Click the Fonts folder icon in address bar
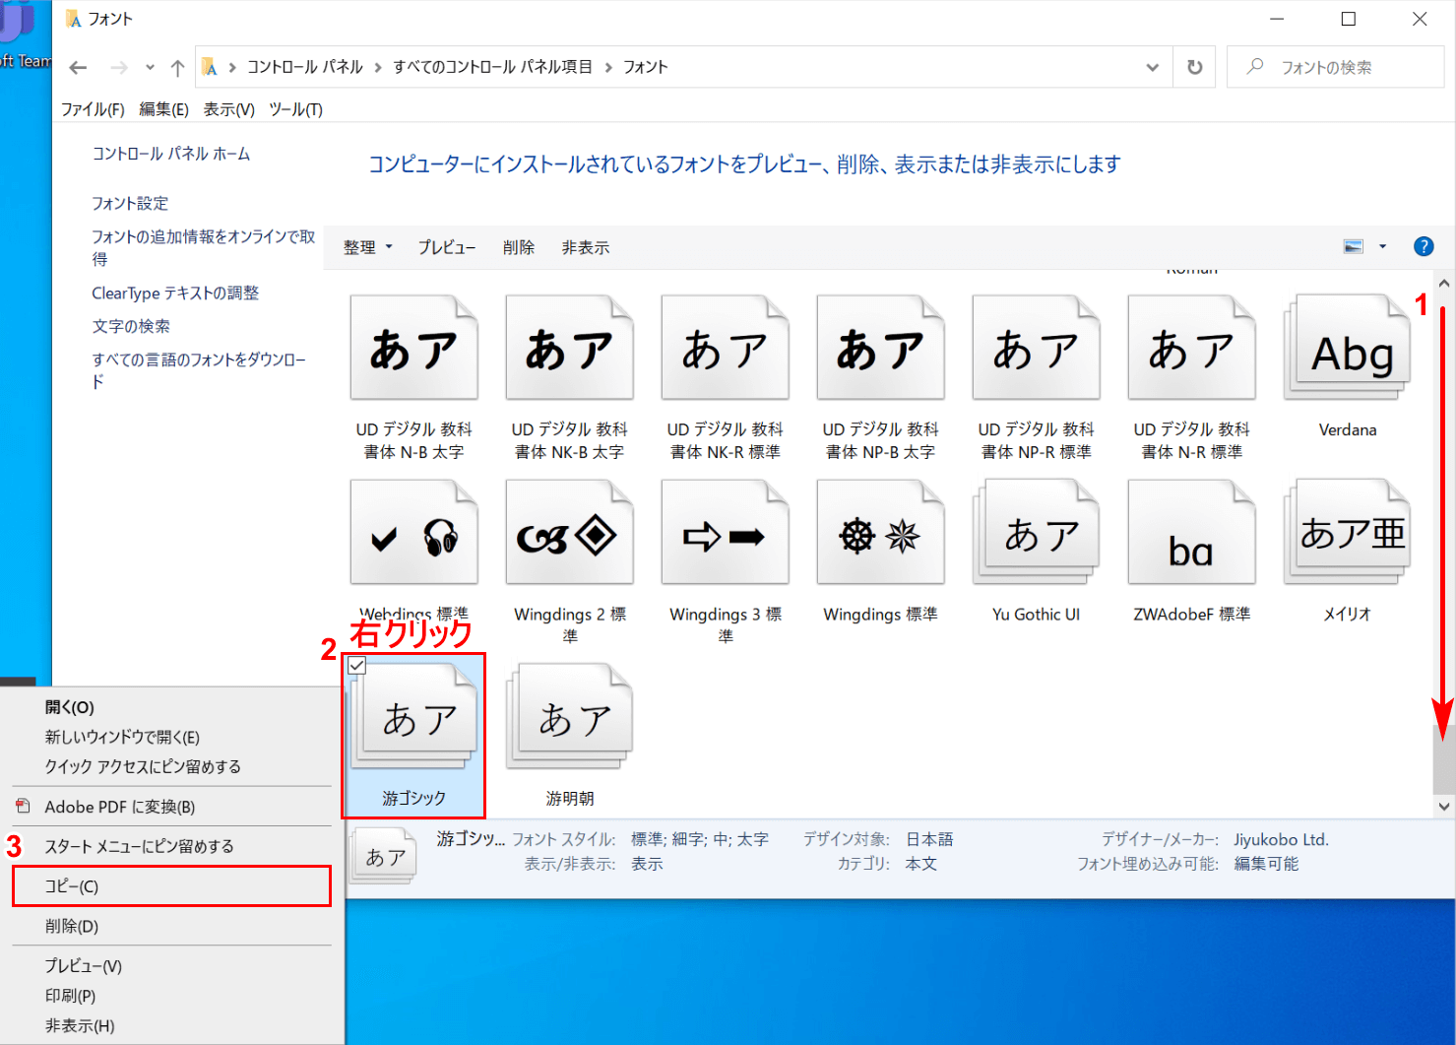The image size is (1456, 1045). coord(210,67)
